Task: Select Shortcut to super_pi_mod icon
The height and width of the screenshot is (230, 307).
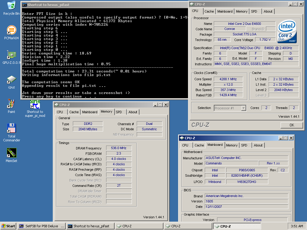Action: click(x=35, y=108)
